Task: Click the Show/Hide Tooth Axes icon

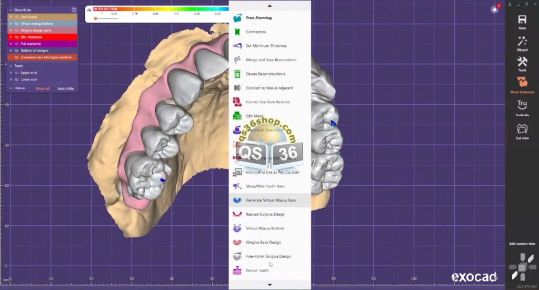Action: pyautogui.click(x=237, y=186)
